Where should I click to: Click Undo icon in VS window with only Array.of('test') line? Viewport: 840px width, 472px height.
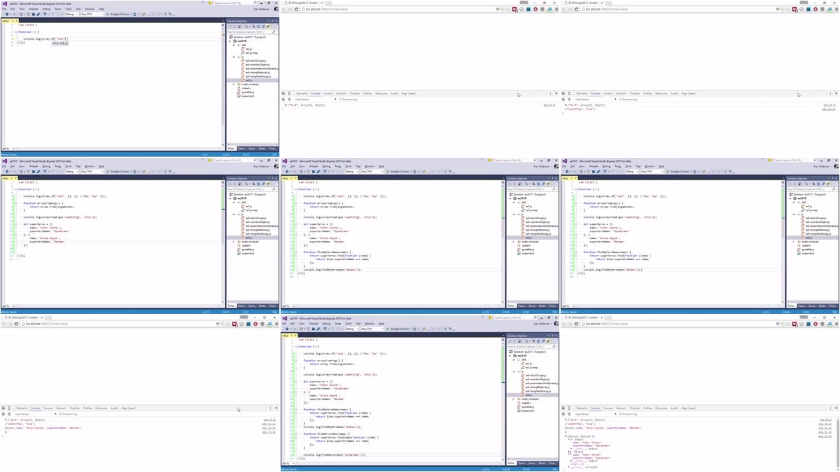(45, 14)
